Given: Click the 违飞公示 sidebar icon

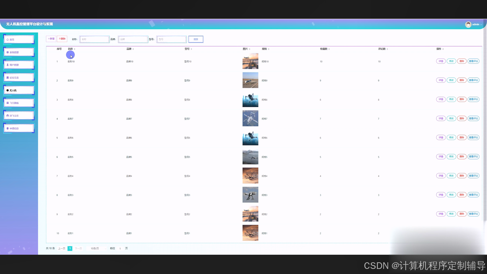Looking at the screenshot, I should [8, 116].
